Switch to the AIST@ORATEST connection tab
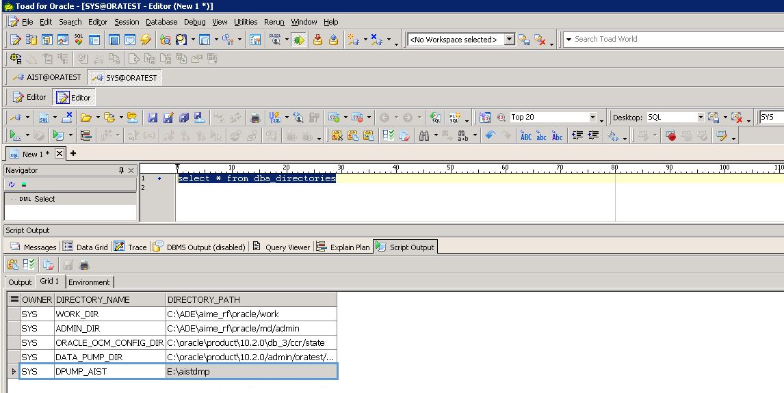 click(x=47, y=77)
